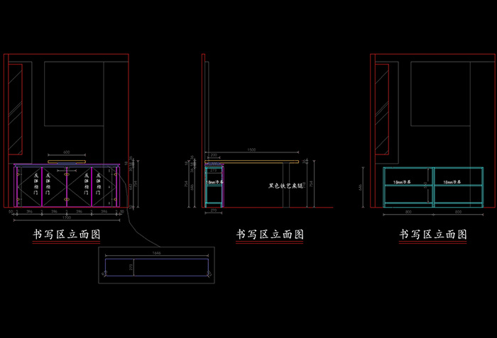Click the 1700 overall width dimension text
The image size is (497, 338).
(66, 218)
